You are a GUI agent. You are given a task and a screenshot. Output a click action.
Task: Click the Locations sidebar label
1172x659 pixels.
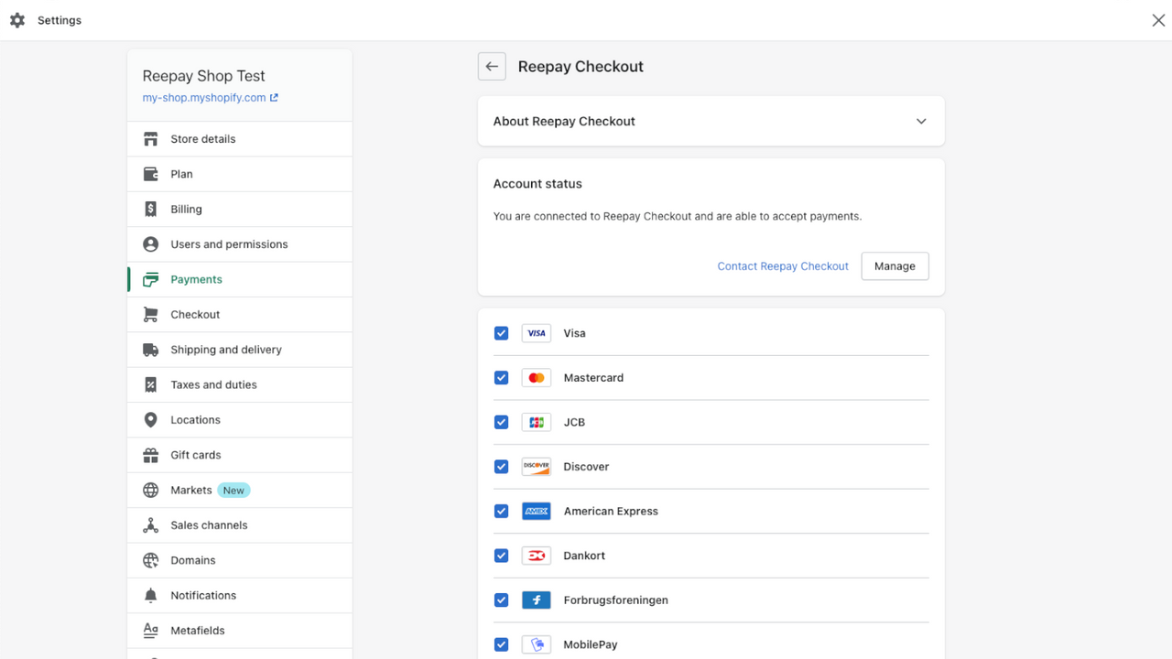(x=195, y=420)
